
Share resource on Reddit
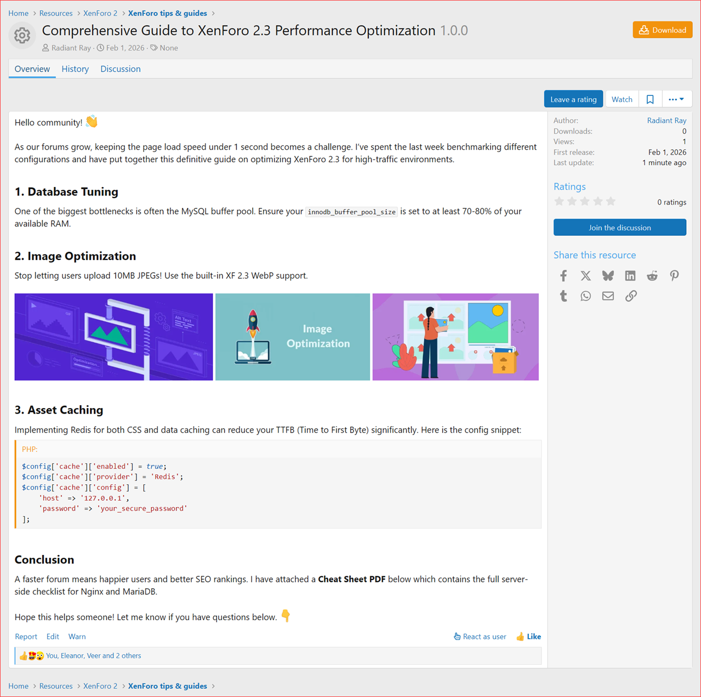click(652, 276)
